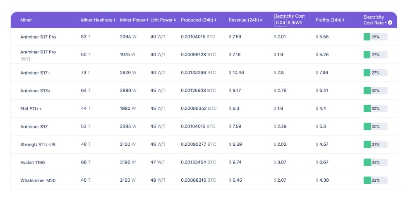Select the StrongU STU-U8 miner name
Viewport: 408px width, 202px height.
[x=38, y=144]
